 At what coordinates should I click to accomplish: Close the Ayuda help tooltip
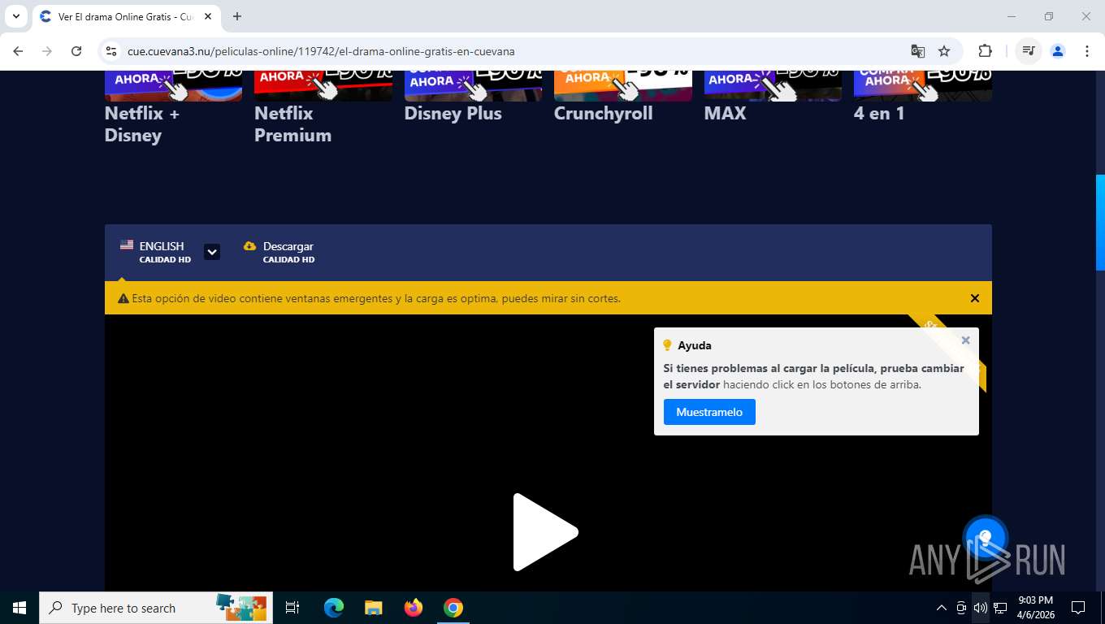click(x=965, y=340)
